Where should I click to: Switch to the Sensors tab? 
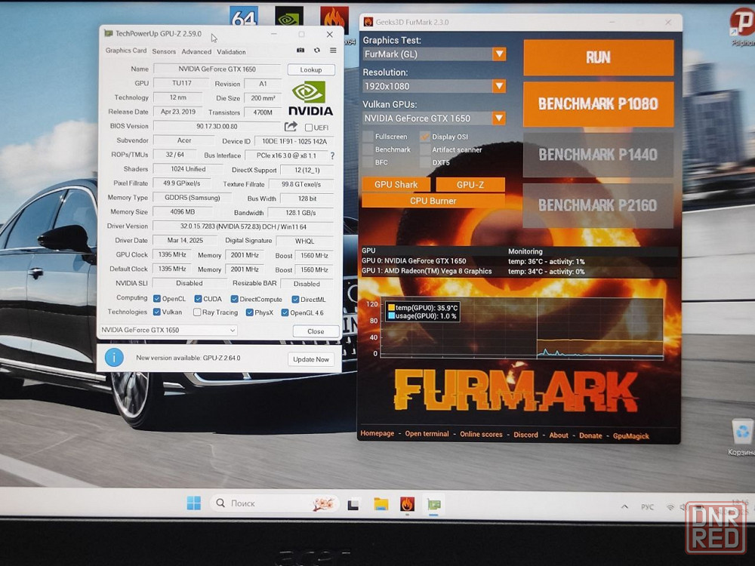tap(164, 51)
